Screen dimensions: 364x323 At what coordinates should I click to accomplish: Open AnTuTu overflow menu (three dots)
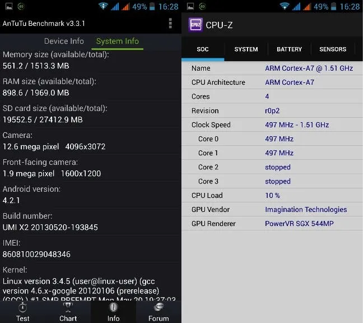pos(170,23)
